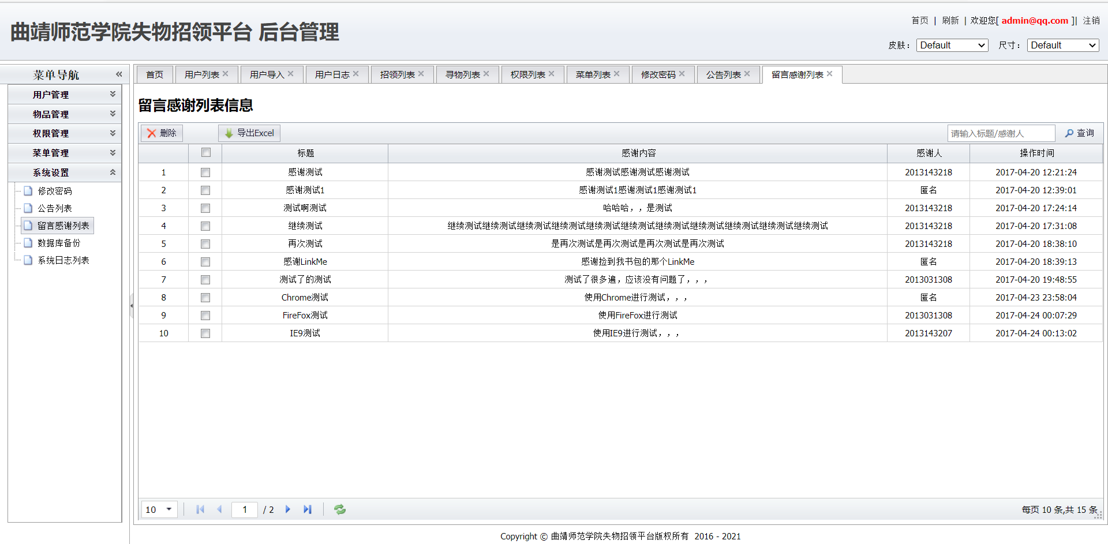Image resolution: width=1108 pixels, height=544 pixels.
Task: Check the row titled 再次测试
Action: click(205, 244)
